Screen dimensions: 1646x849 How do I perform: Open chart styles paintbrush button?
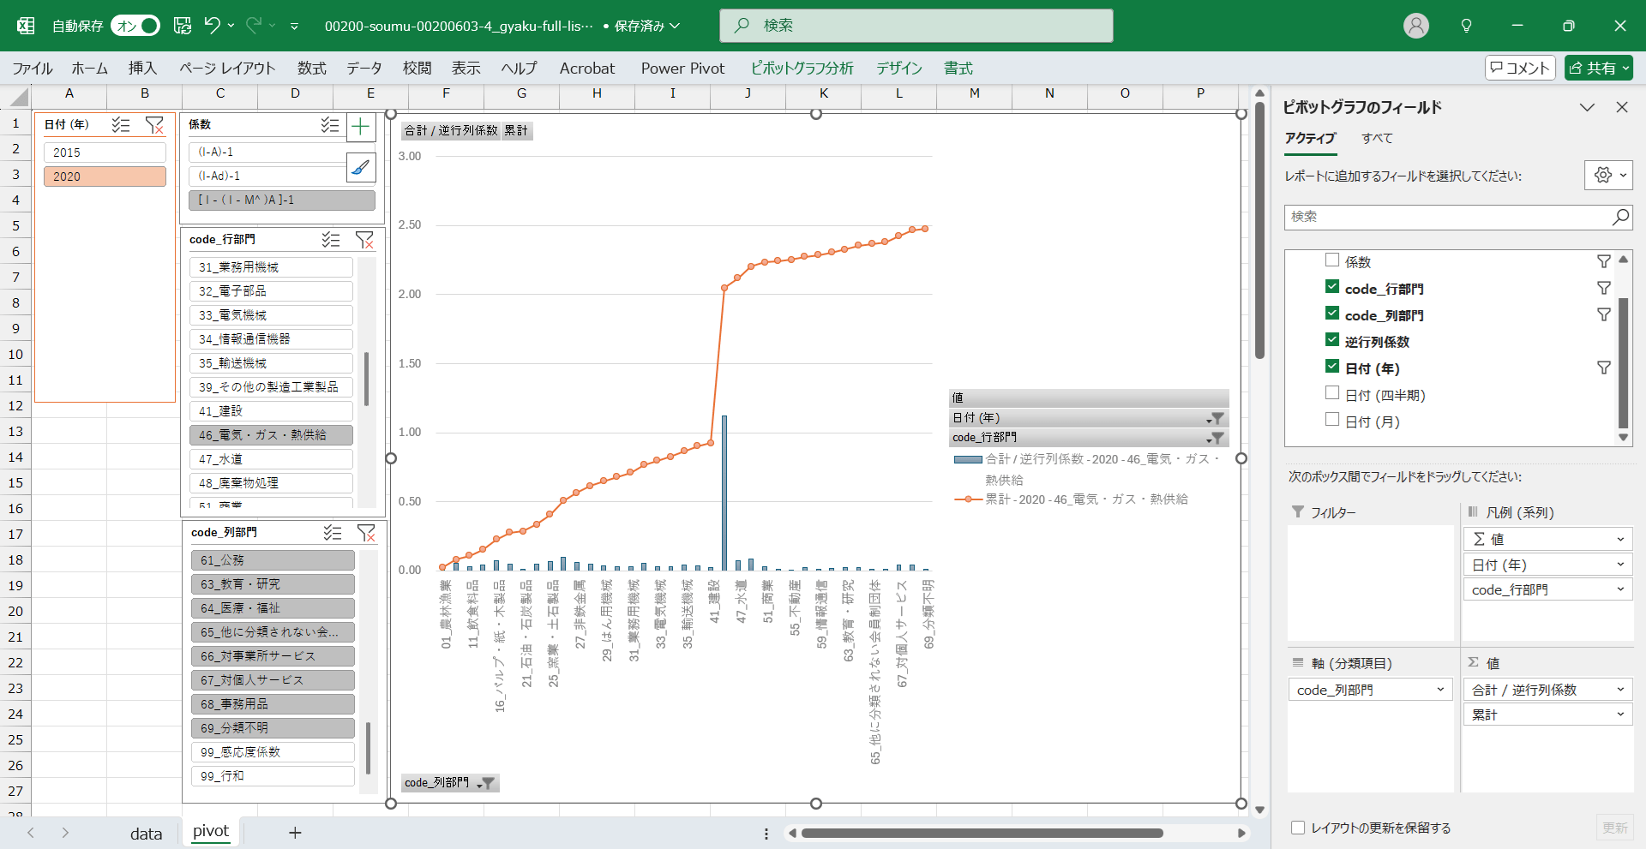click(361, 167)
